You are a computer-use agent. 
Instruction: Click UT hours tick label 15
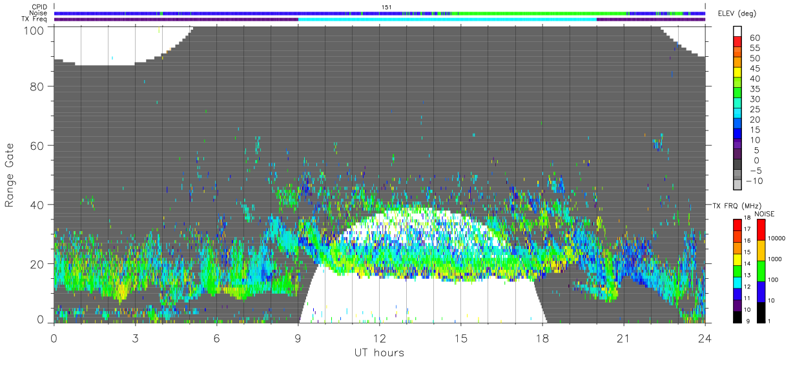[460, 338]
